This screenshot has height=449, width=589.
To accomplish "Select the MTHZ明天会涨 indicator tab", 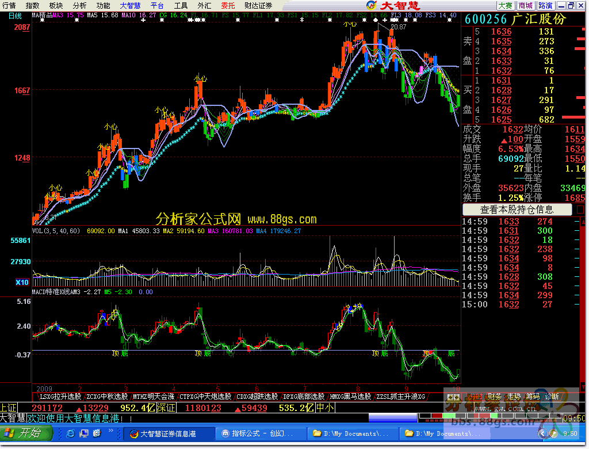I will 154,397.
